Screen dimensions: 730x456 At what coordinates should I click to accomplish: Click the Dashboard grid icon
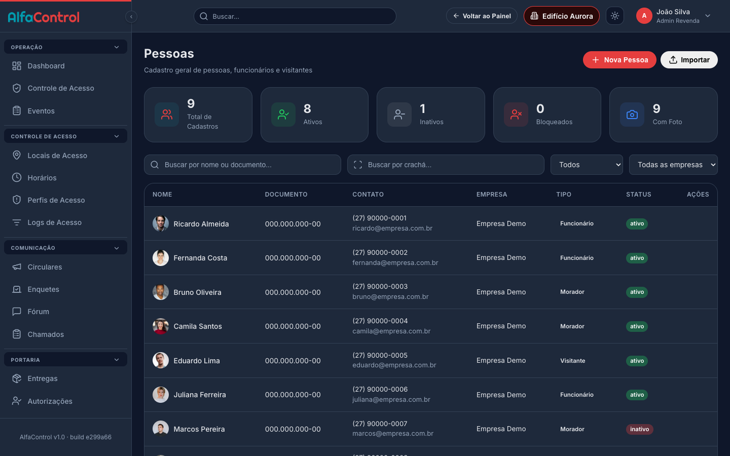pyautogui.click(x=17, y=66)
